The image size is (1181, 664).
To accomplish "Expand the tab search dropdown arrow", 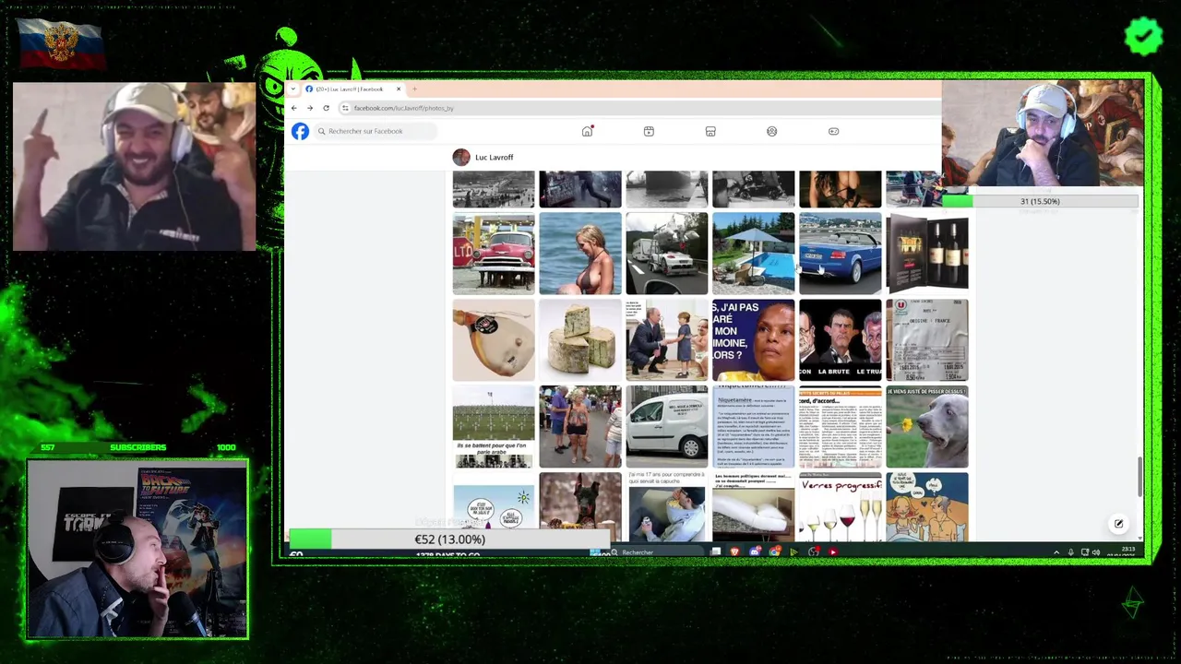I will click(293, 89).
